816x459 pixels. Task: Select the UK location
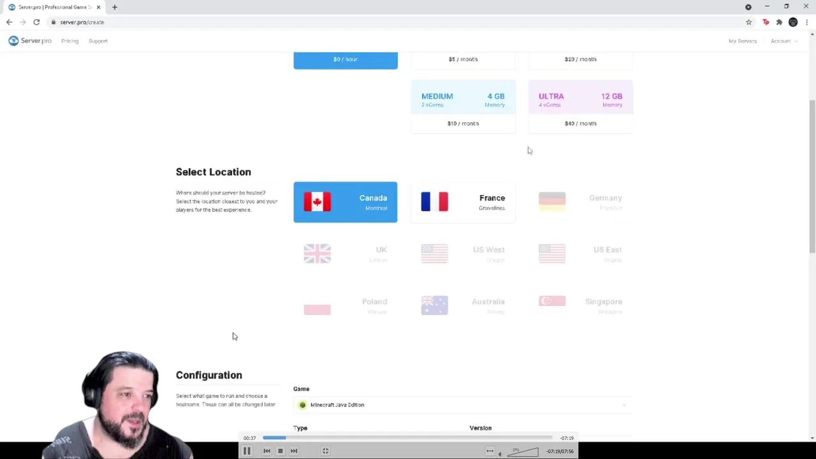[346, 254]
